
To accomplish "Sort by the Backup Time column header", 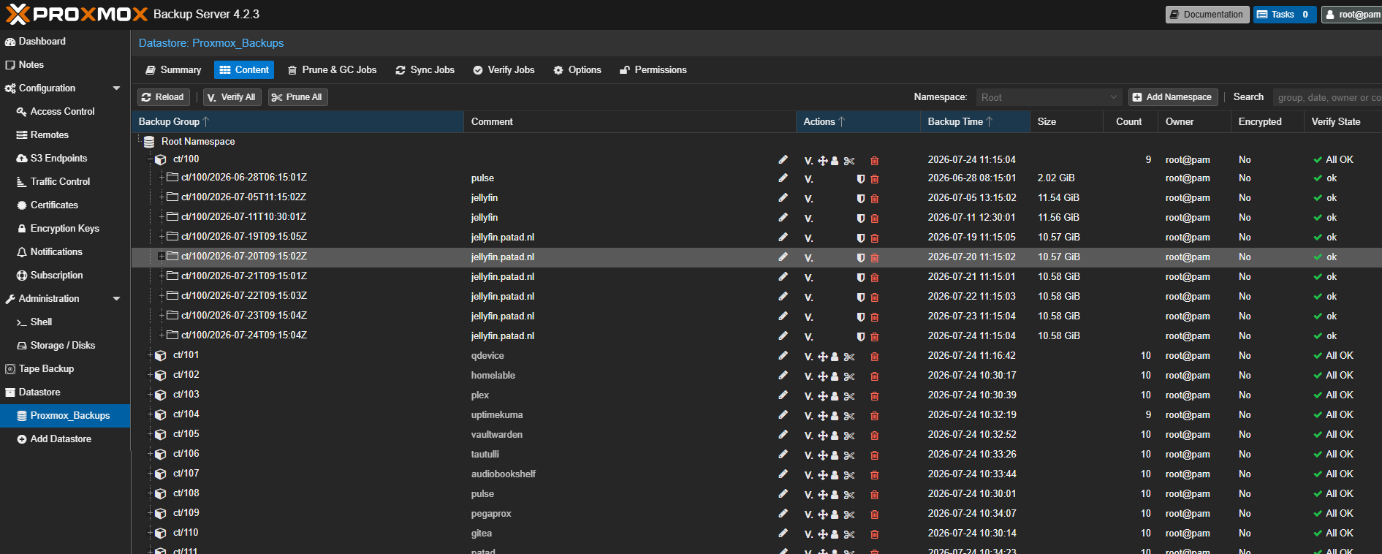I will click(x=975, y=122).
